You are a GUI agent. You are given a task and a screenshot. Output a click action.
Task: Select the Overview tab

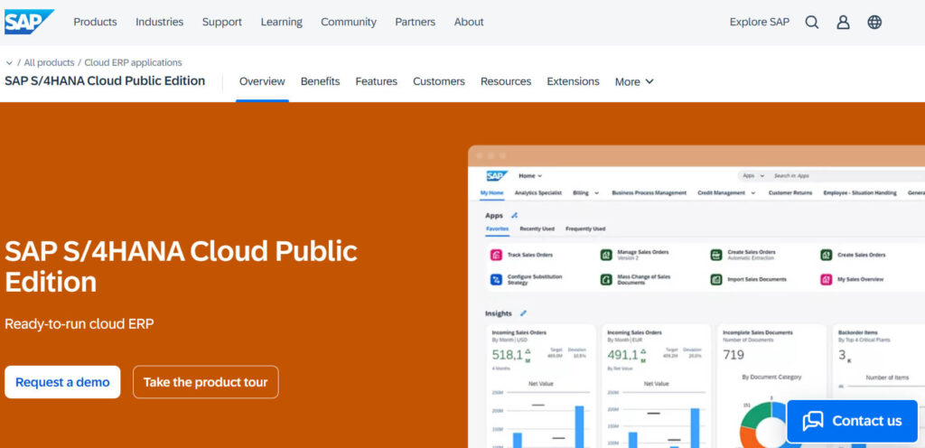coord(262,82)
